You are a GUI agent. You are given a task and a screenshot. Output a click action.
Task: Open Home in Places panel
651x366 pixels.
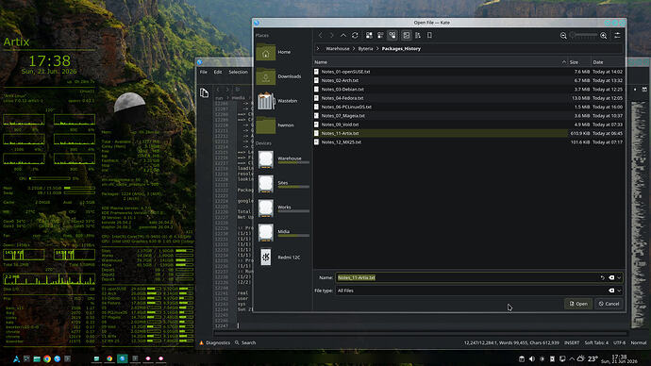coord(282,52)
